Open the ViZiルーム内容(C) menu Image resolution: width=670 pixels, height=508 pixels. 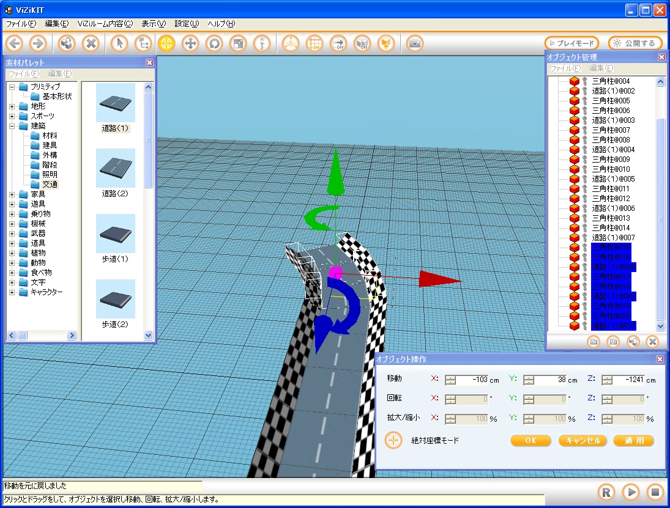tap(105, 24)
